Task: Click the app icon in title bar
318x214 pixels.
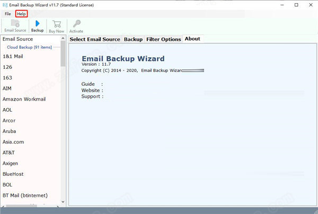Action: click(x=5, y=4)
